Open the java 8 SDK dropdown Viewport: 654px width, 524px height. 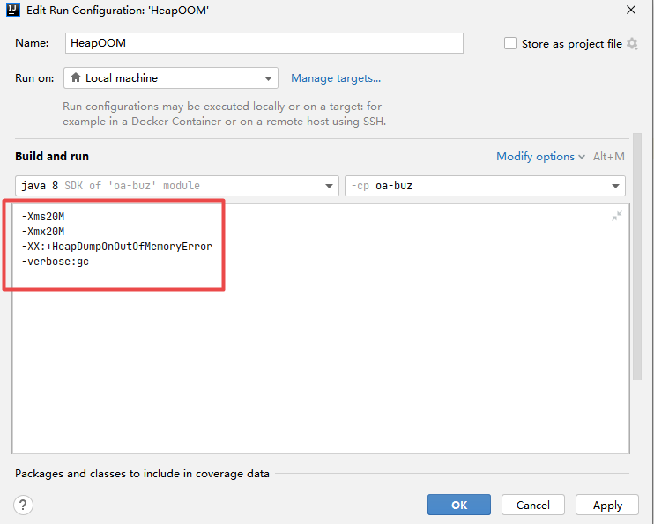pyautogui.click(x=177, y=186)
